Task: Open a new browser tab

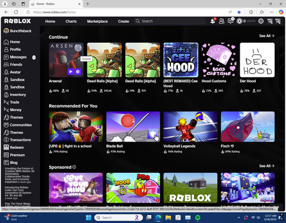Action: (88, 4)
